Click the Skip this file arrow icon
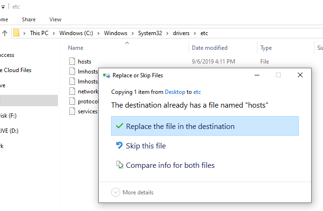Screen dimensions: 323x211 click(x=120, y=146)
